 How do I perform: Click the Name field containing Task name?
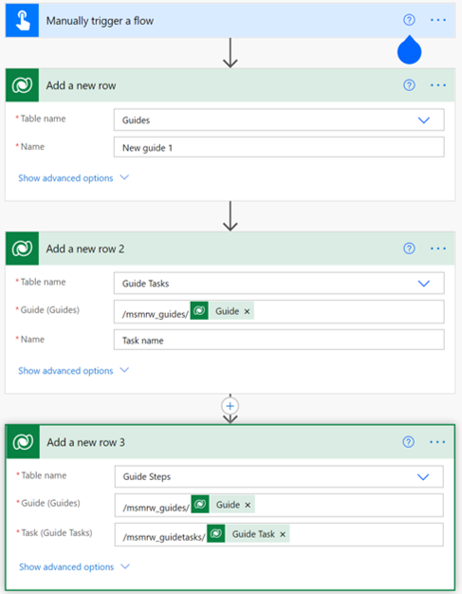click(279, 340)
